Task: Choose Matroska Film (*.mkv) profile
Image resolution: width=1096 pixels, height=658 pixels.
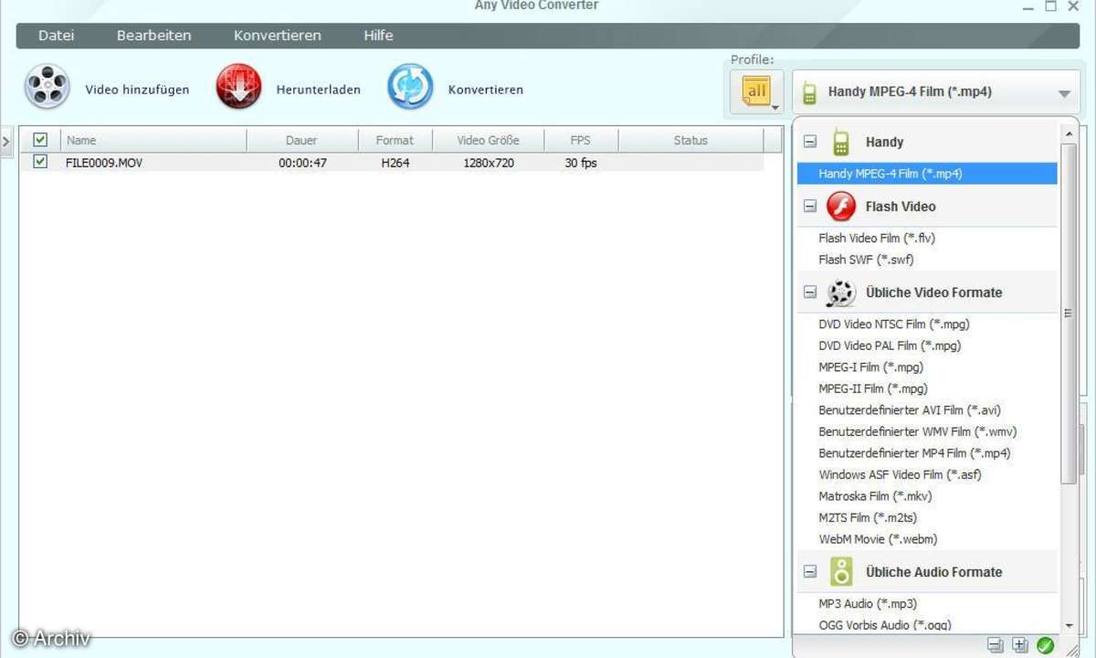Action: 875,496
